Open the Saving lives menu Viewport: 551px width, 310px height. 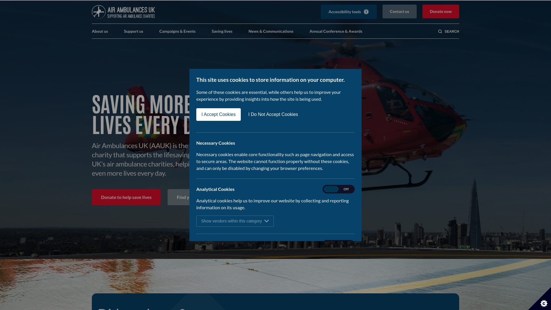click(222, 31)
